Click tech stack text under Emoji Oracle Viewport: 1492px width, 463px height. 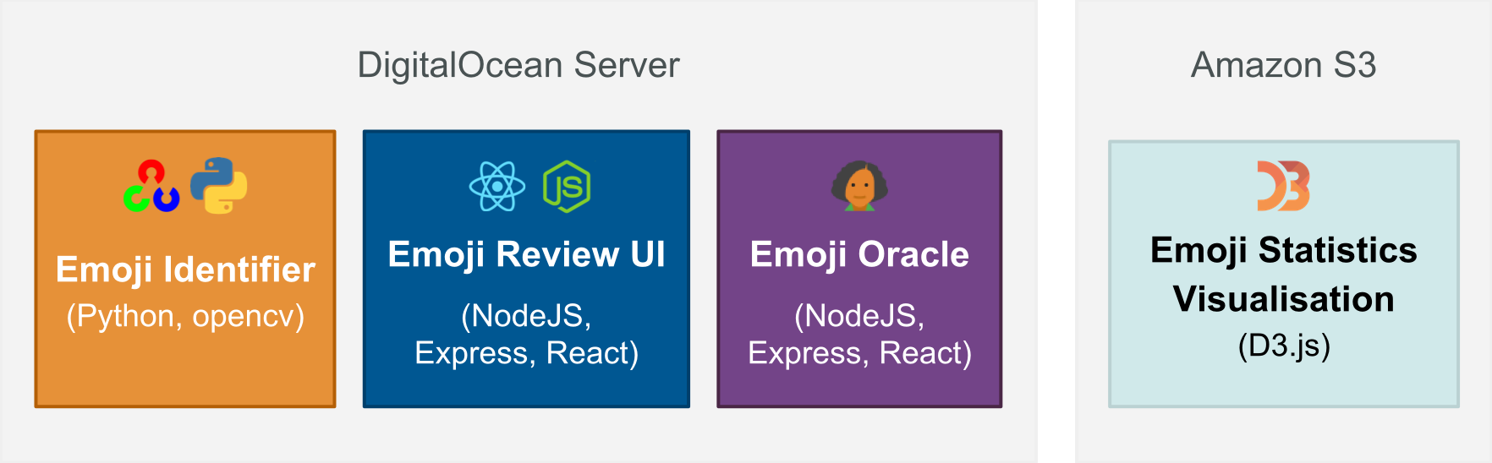point(859,335)
